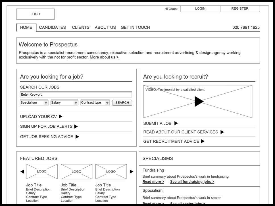The image size is (275, 206).
Task: Play the client testimonial video
Action: [x=199, y=101]
